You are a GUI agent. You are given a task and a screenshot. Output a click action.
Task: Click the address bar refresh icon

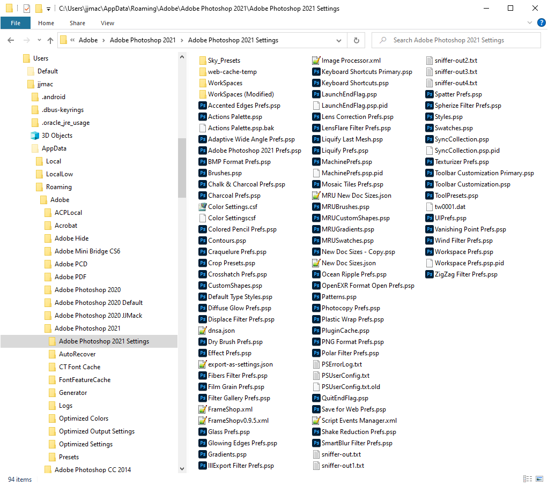coord(357,40)
